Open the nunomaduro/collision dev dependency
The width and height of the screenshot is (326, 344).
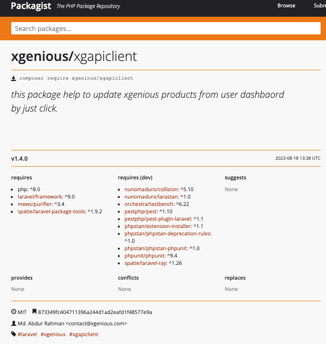151,189
